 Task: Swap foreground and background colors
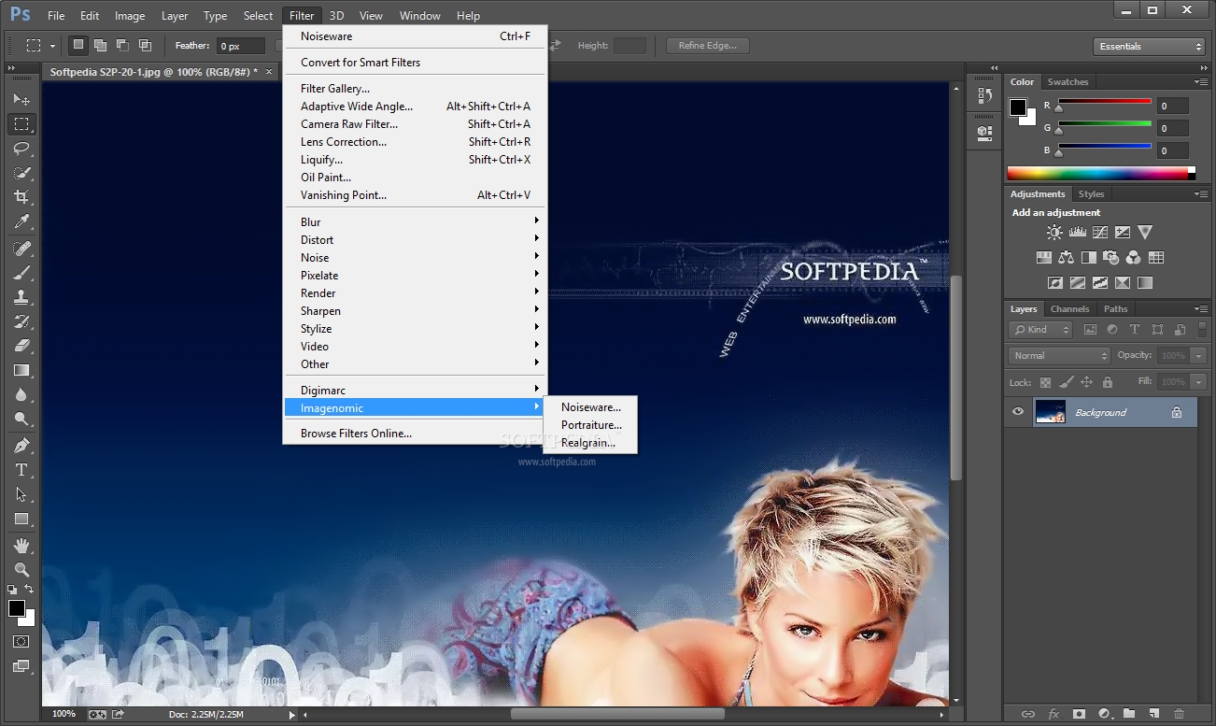click(30, 589)
